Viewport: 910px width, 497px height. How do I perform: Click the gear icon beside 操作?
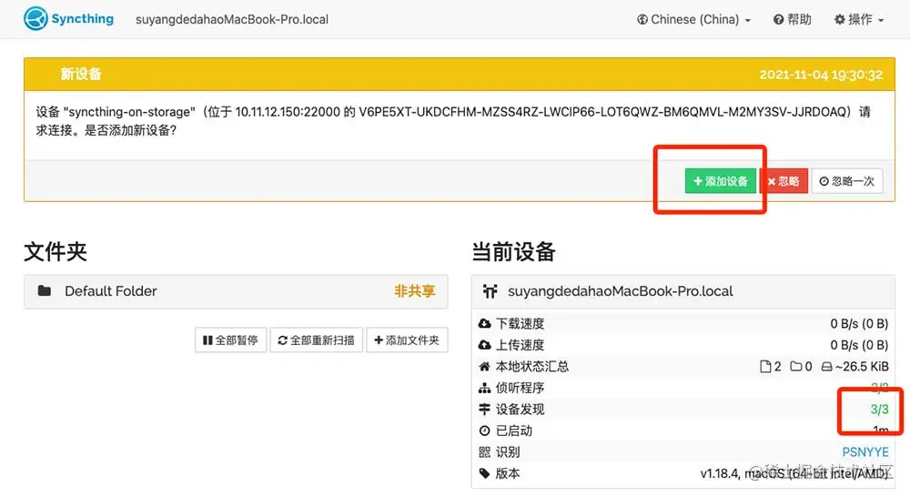(x=839, y=20)
